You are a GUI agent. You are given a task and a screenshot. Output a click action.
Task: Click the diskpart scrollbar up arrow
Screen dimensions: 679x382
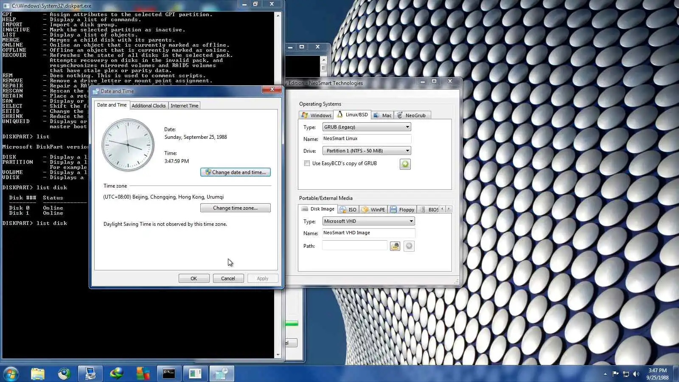[x=278, y=15]
